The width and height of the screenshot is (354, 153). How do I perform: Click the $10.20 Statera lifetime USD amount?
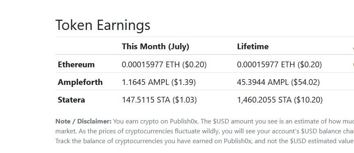point(308,100)
